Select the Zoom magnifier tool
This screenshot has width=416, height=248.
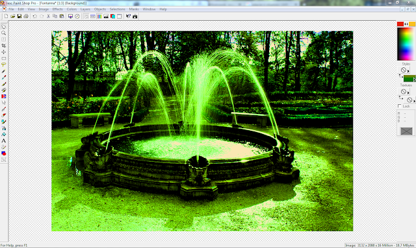(x=4, y=33)
